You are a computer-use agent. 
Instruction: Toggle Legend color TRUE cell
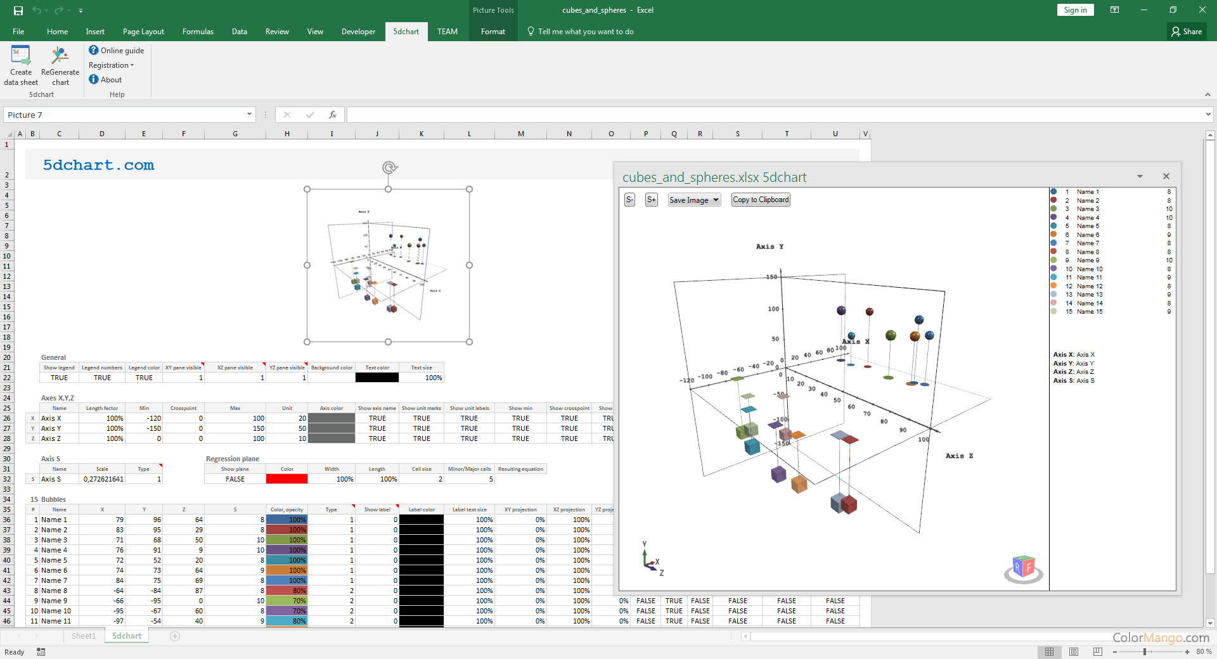coord(144,378)
